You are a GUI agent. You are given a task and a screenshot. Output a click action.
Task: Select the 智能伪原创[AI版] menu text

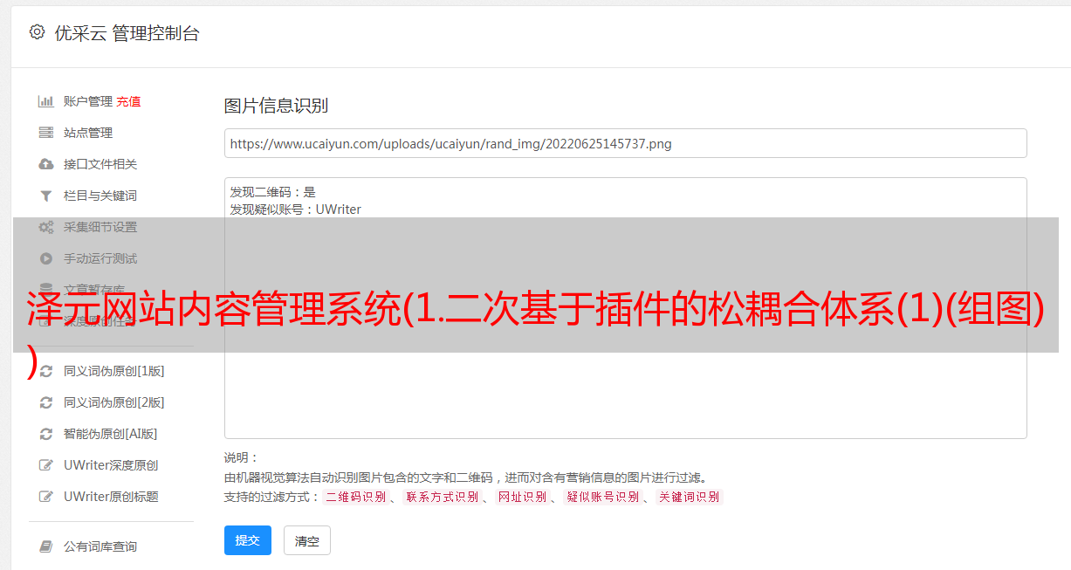(110, 434)
